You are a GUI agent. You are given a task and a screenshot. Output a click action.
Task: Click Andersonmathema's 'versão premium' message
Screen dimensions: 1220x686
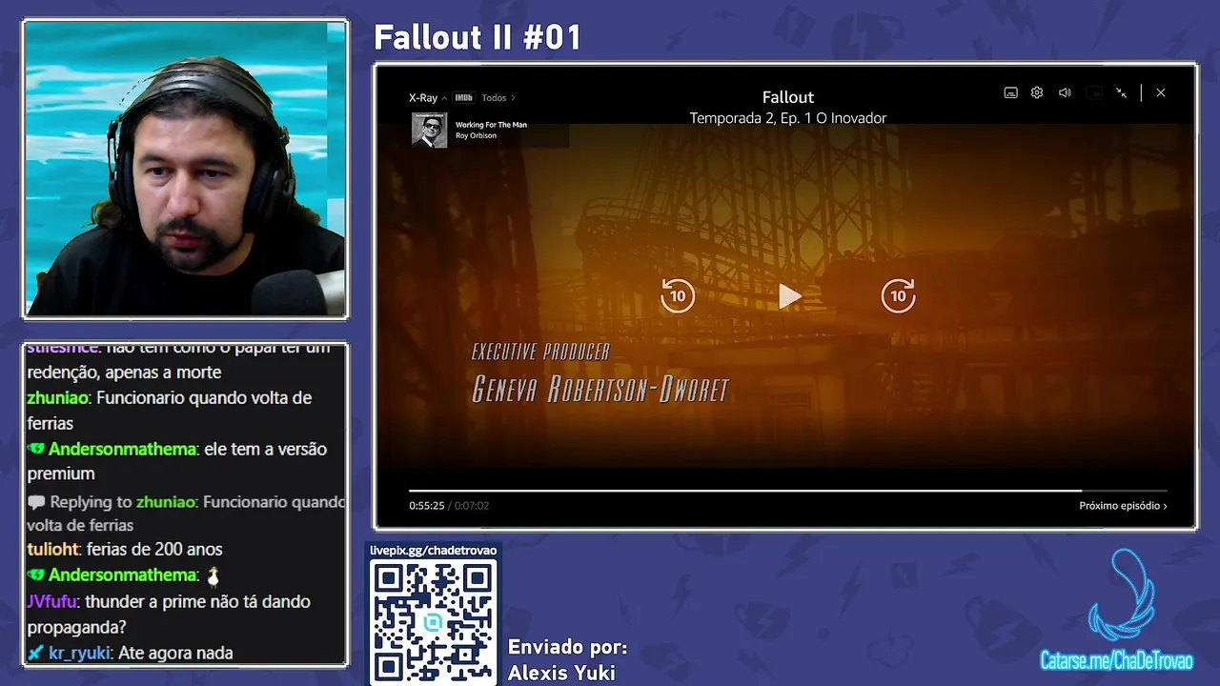176,461
